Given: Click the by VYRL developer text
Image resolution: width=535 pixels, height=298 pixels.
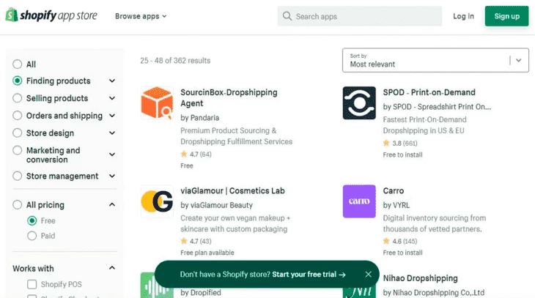Looking at the screenshot, I should click(x=396, y=205).
